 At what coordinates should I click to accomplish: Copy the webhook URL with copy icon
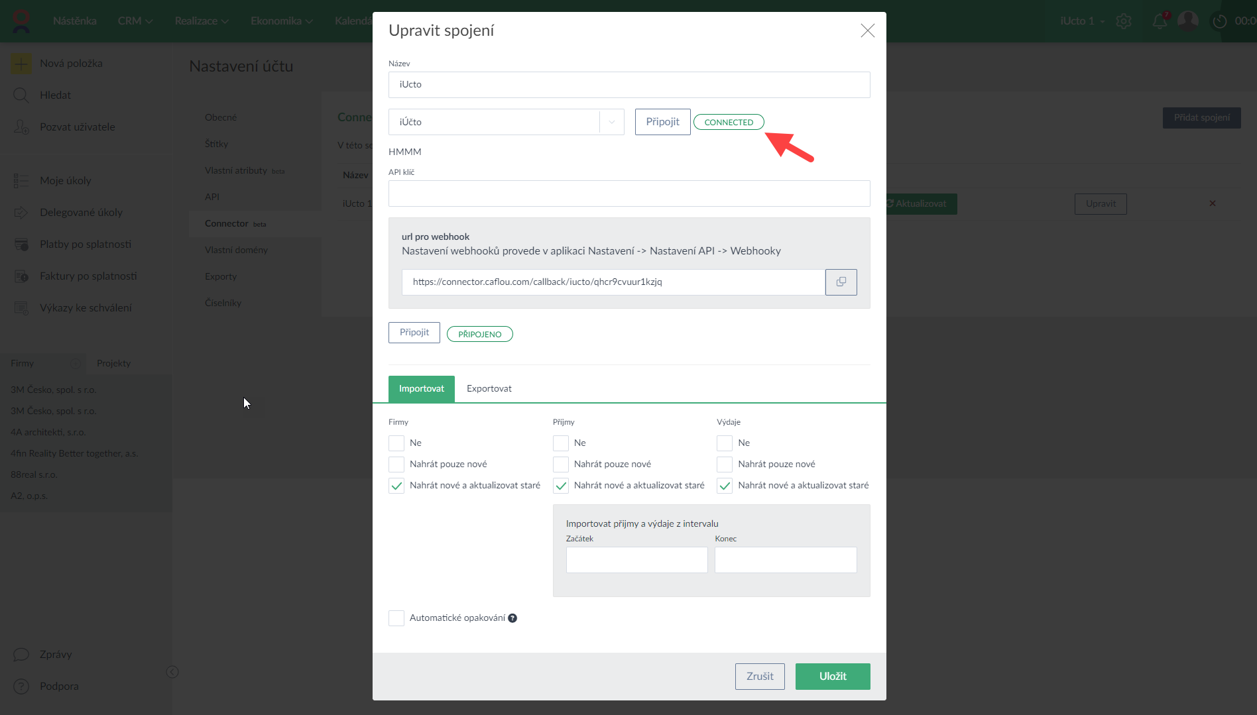[x=841, y=282]
